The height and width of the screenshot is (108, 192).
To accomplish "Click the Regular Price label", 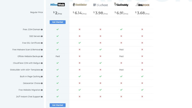I will pyautogui.click(x=37, y=12).
